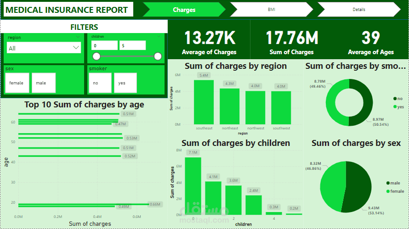
Task: Click the Top 10 Sum of charges by age title
Action: click(x=84, y=105)
